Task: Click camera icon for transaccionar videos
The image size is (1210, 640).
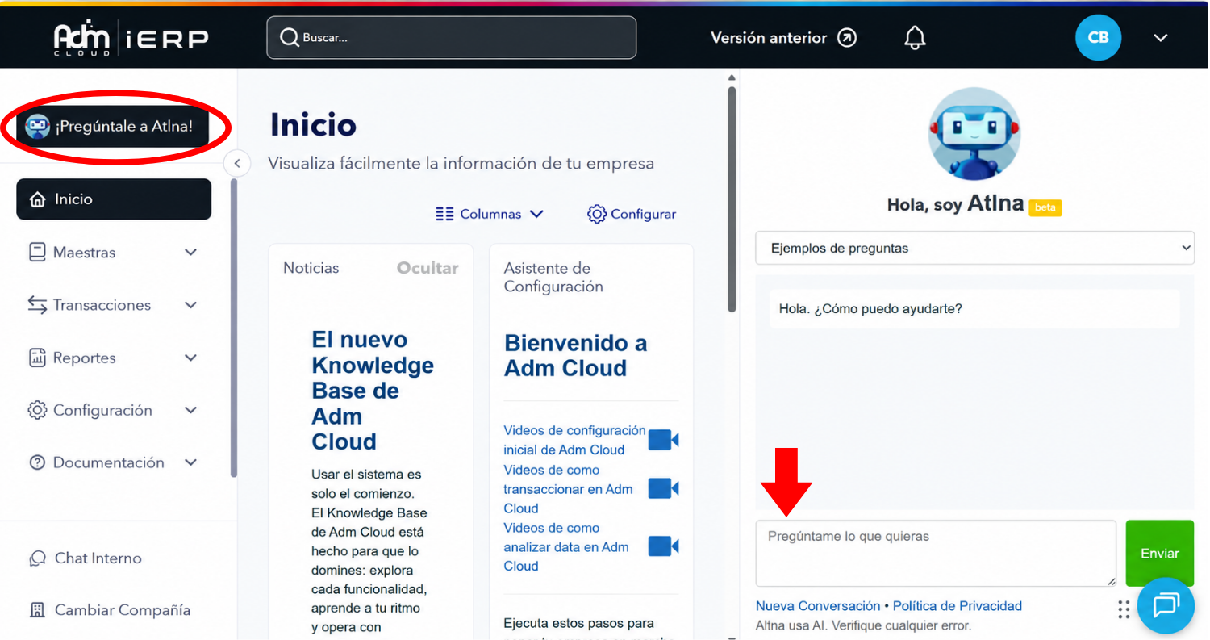Action: click(663, 488)
